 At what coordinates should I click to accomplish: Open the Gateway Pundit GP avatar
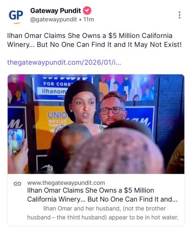[x=16, y=16]
